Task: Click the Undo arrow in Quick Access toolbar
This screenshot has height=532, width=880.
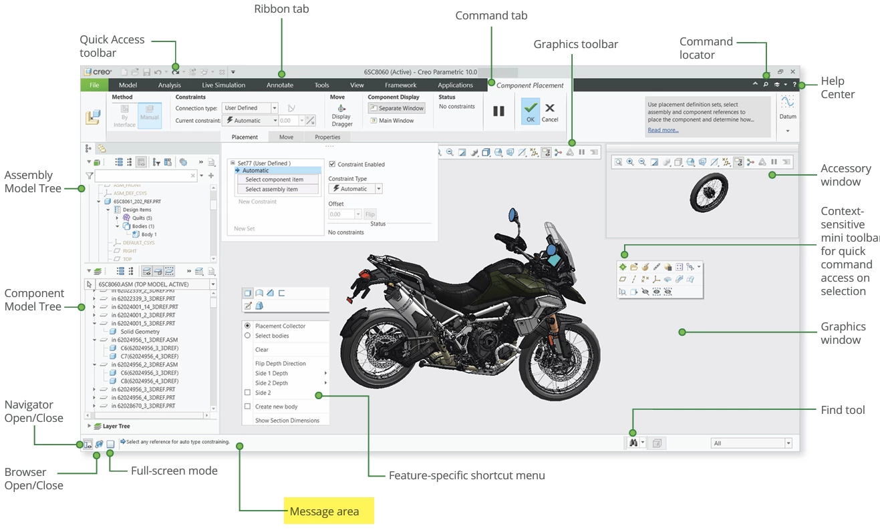Action: 157,71
